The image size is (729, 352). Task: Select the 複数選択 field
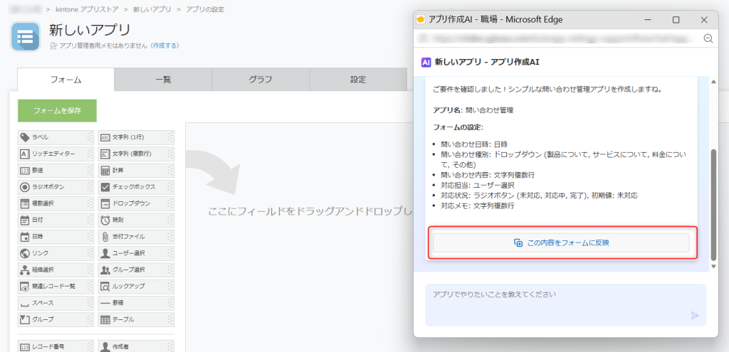[x=56, y=203]
